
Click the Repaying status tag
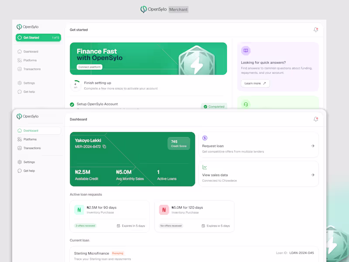coord(117,253)
